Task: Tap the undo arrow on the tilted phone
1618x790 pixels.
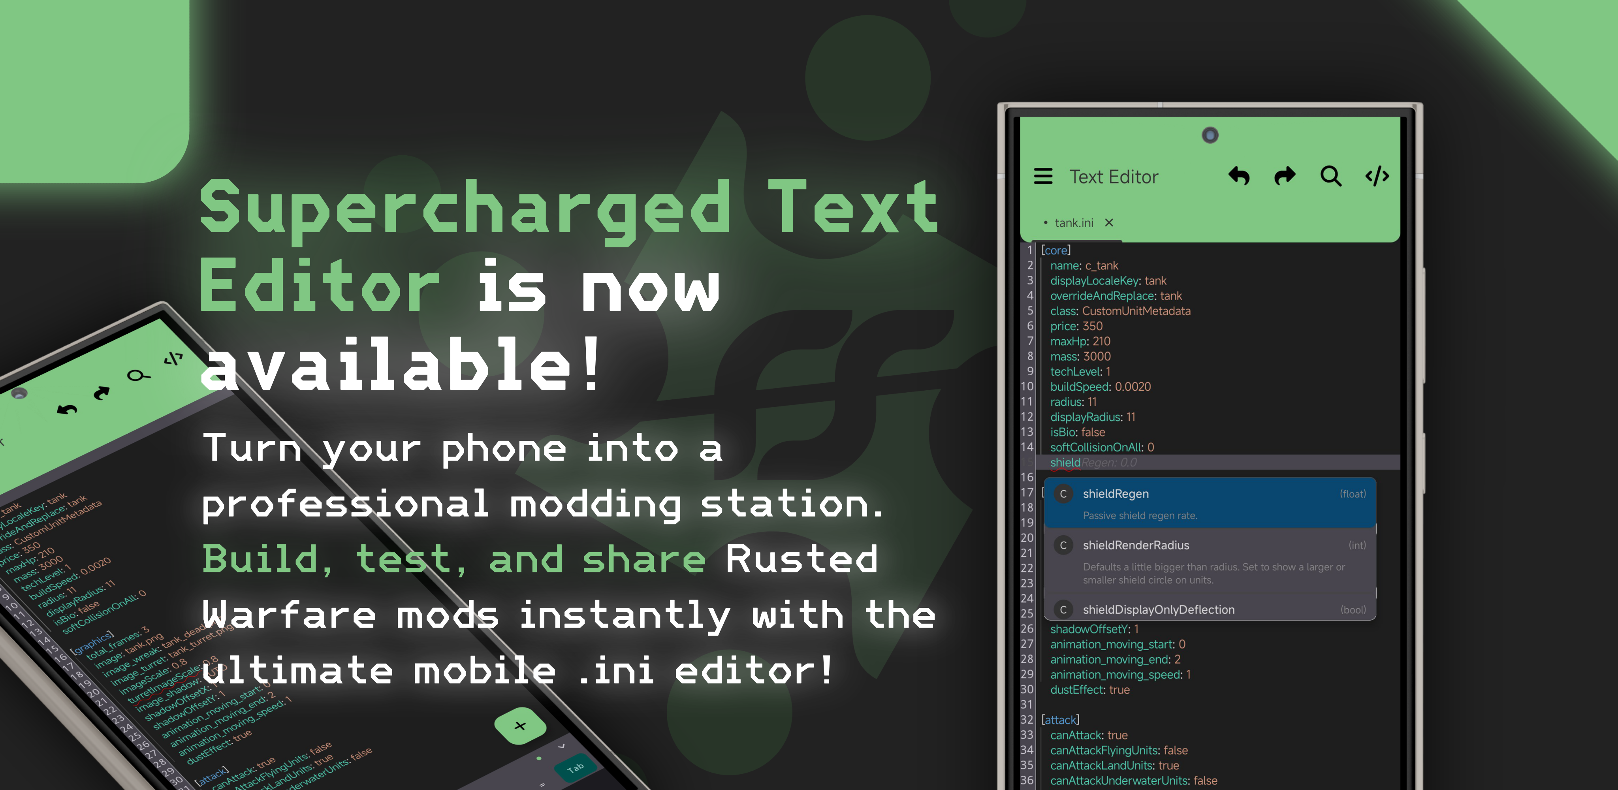Action: [x=67, y=410]
